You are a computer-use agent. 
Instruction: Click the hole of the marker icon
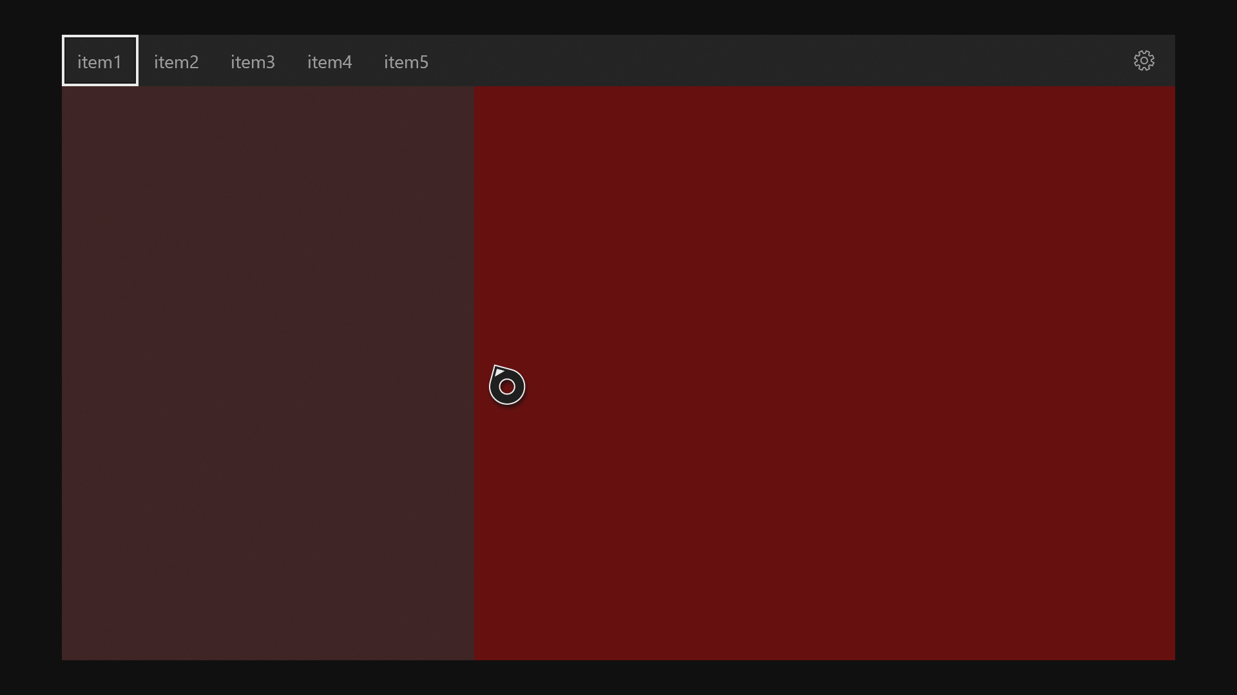tap(506, 388)
